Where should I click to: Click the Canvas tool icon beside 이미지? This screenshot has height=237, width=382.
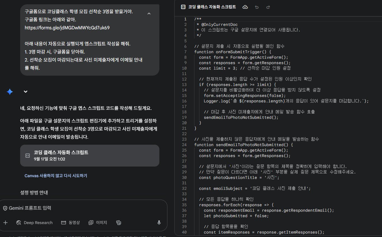pos(119,222)
